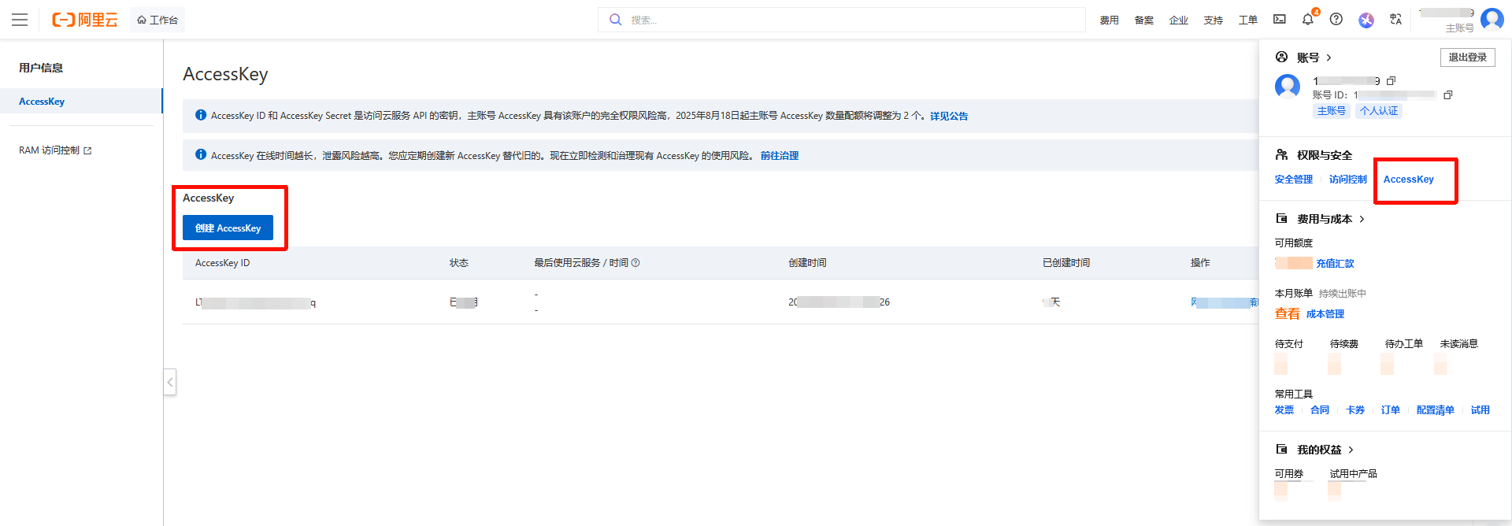Screen dimensions: 1512x526
Task: Click the 可用券 label
Action: (x=1289, y=474)
